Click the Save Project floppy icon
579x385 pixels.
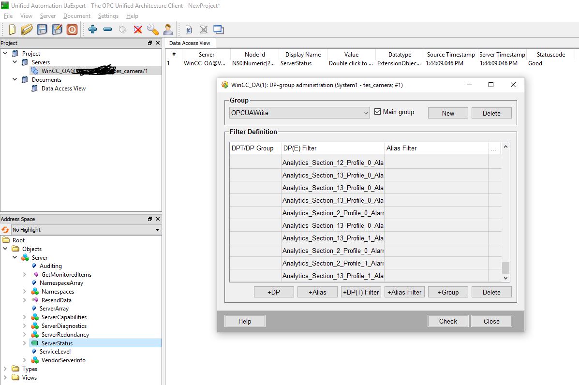[42, 30]
